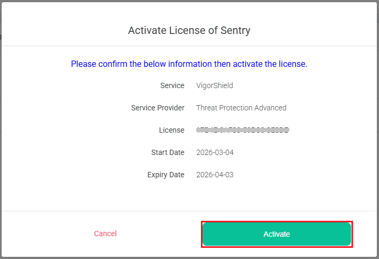The width and height of the screenshot is (379, 259).
Task: Select the Threat Protection Advanced text
Action: [x=241, y=108]
